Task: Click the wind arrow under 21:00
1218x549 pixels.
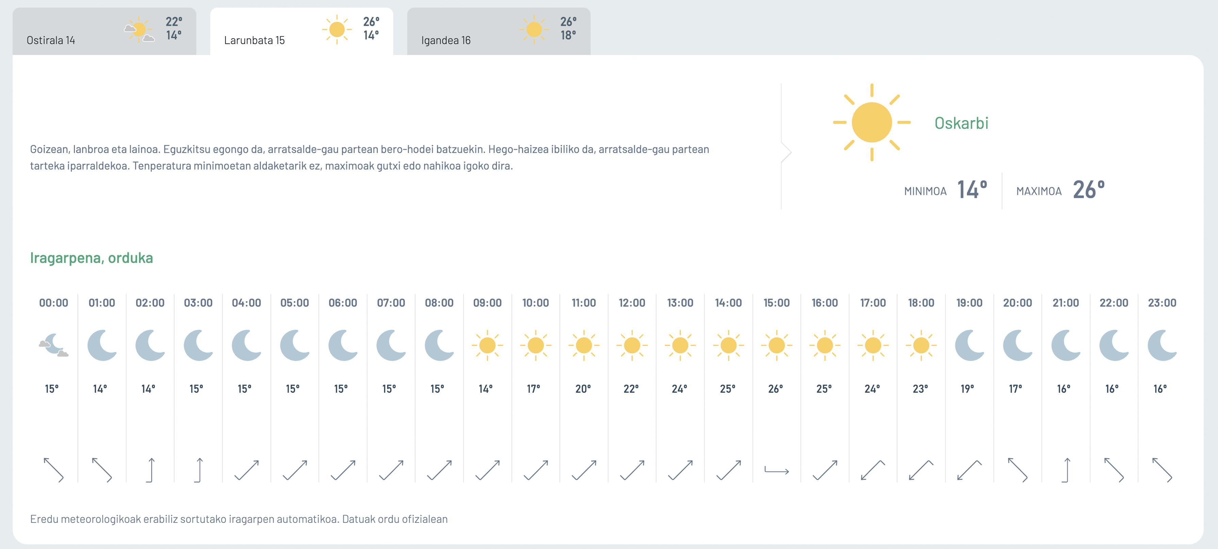Action: click(1066, 470)
